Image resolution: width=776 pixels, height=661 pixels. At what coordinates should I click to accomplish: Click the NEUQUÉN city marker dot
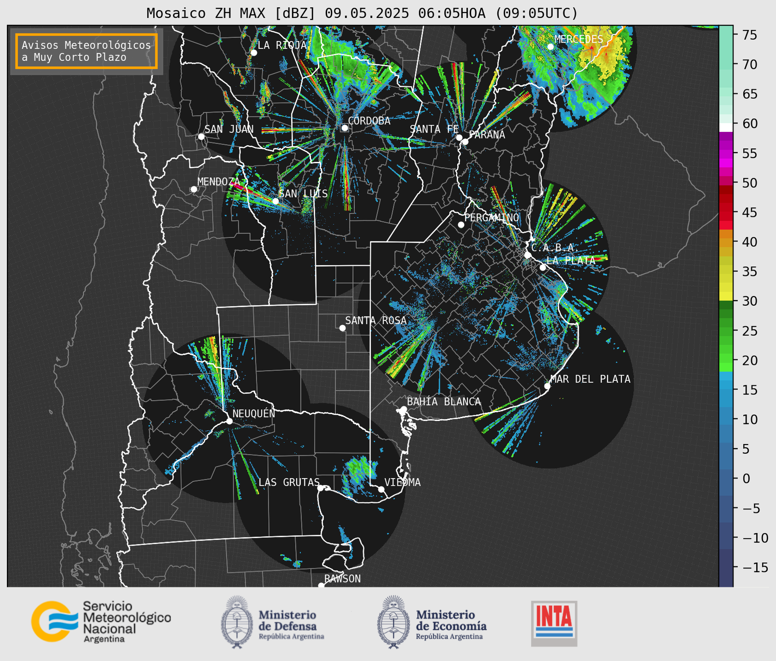[229, 421]
